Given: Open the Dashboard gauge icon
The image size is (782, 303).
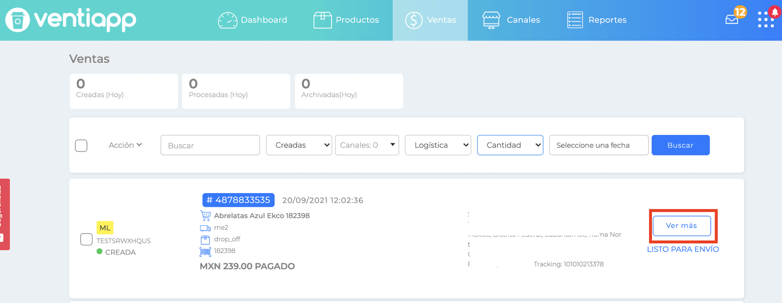Looking at the screenshot, I should pyautogui.click(x=227, y=20).
